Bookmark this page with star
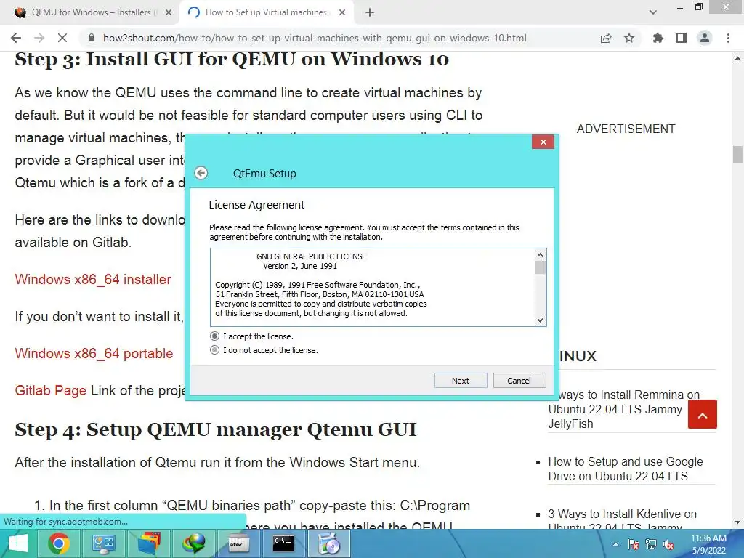Screen dimensions: 744x558 click(629, 38)
